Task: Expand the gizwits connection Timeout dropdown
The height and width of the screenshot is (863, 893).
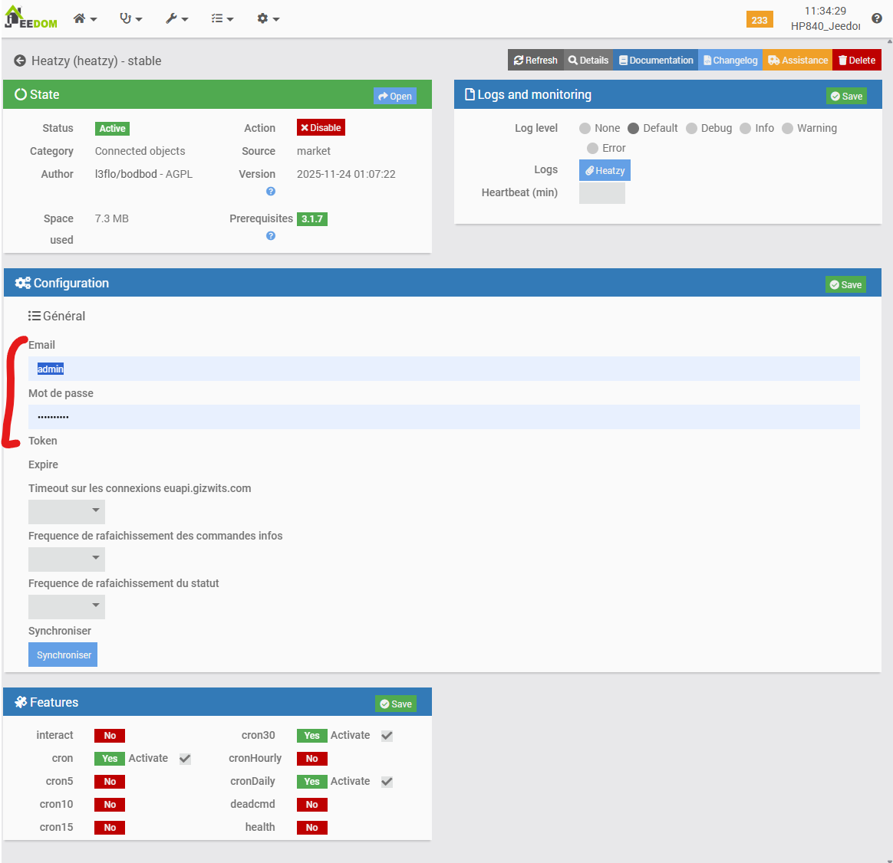Action: tap(67, 511)
